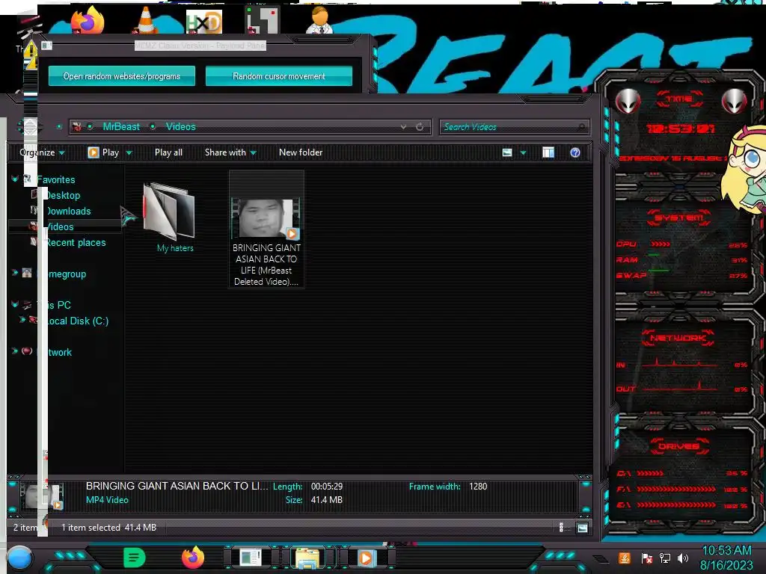This screenshot has width=766, height=574.
Task: Click 'MP4 Video' type in details pane
Action: [x=107, y=500]
